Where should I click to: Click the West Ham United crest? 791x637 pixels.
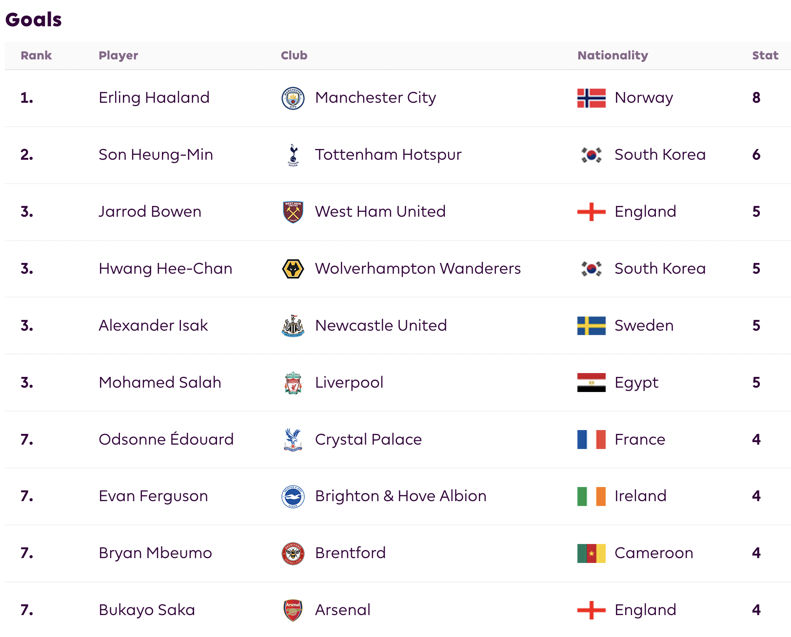pos(293,212)
